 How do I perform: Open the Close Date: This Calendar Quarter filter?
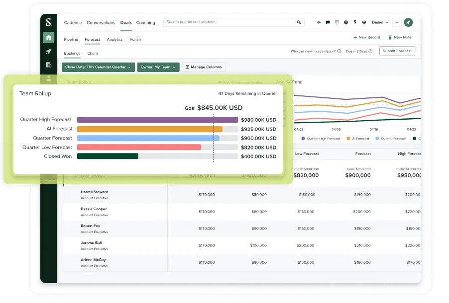click(98, 67)
